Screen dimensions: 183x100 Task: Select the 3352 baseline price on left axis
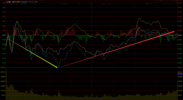point(4,35)
